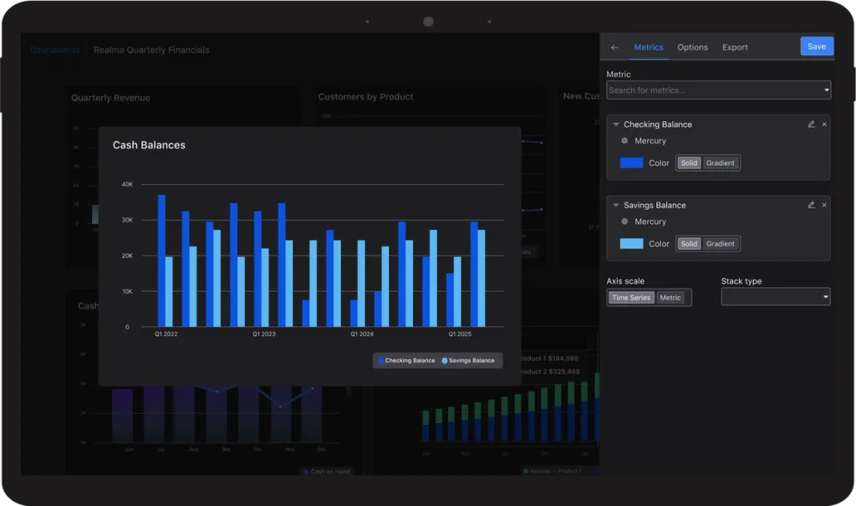Screen dimensions: 856x506
Task: Open the Checking Balance blue color swatch
Action: click(x=632, y=163)
